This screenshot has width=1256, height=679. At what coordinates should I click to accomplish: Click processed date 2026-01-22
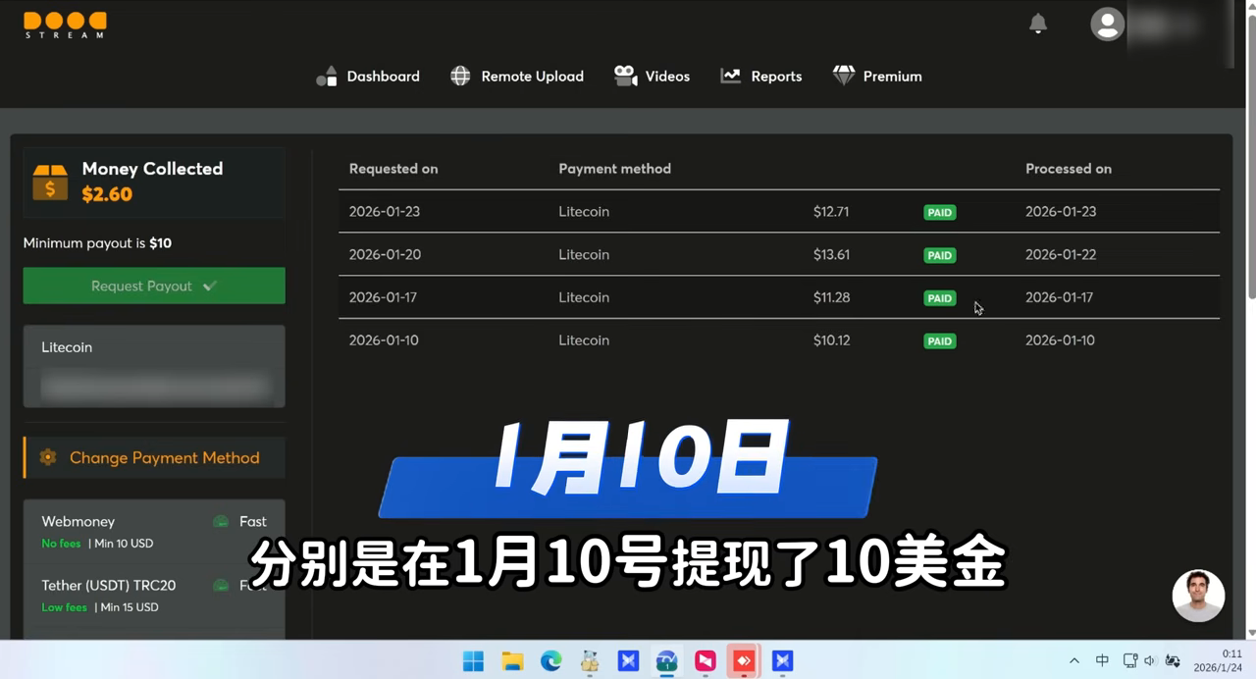(1061, 254)
